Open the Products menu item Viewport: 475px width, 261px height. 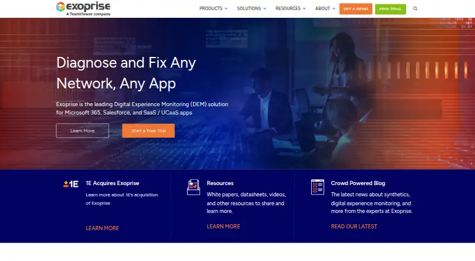211,8
